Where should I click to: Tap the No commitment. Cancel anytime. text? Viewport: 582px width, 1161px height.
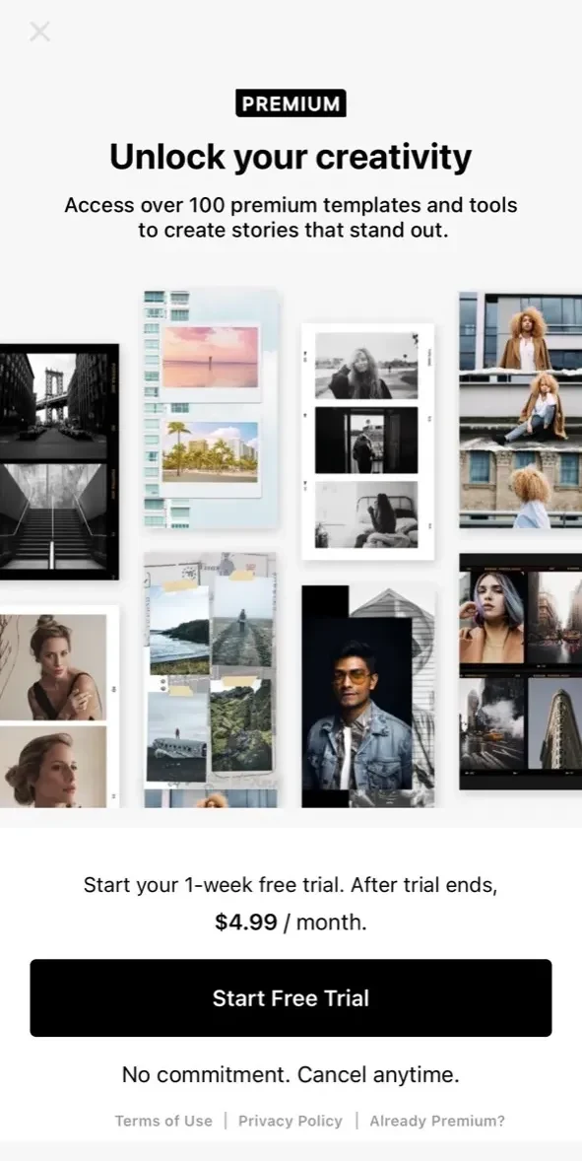tap(291, 1074)
